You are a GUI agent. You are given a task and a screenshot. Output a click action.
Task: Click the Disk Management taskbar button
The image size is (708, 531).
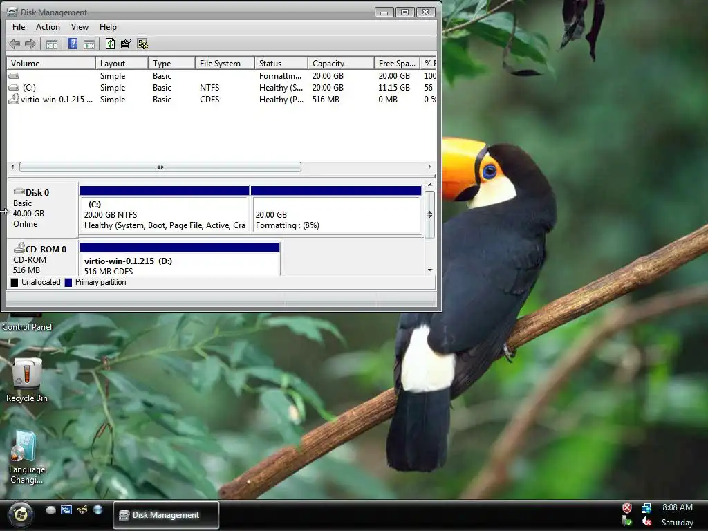166,514
